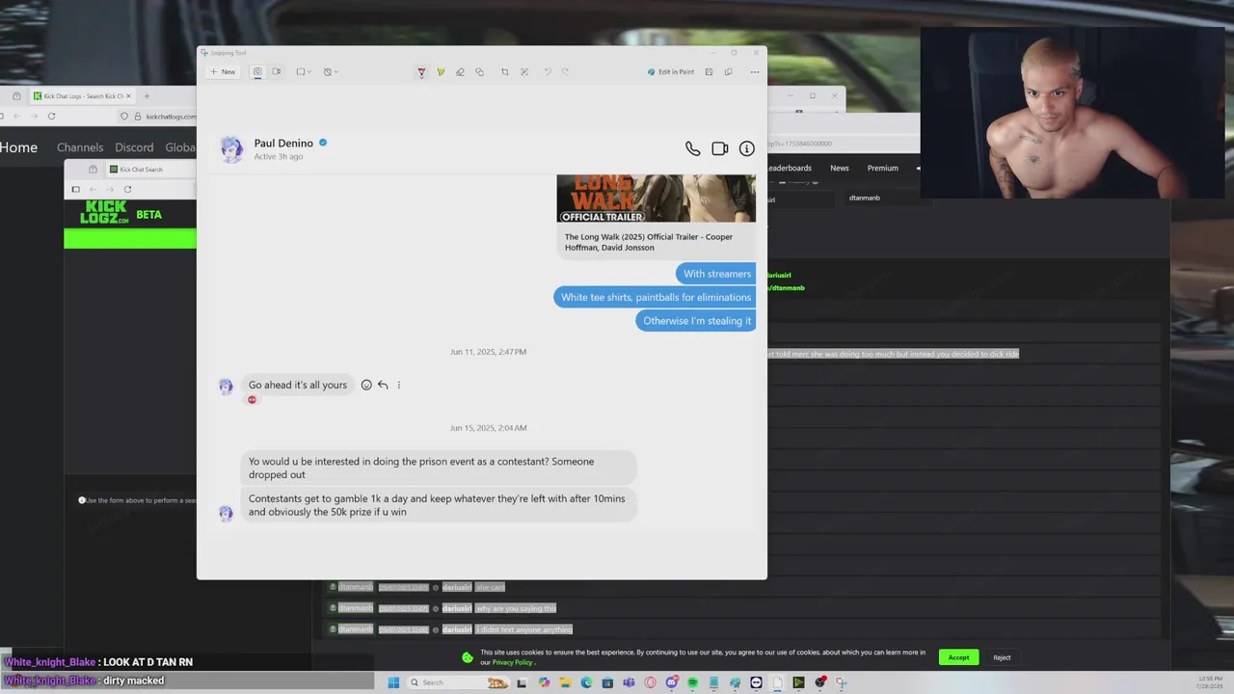Open the Premium tab in the right window
Screen dimensions: 1234x694
[882, 168]
